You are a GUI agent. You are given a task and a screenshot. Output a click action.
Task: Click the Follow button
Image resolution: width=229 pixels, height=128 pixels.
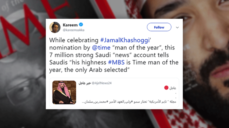pos(159,27)
